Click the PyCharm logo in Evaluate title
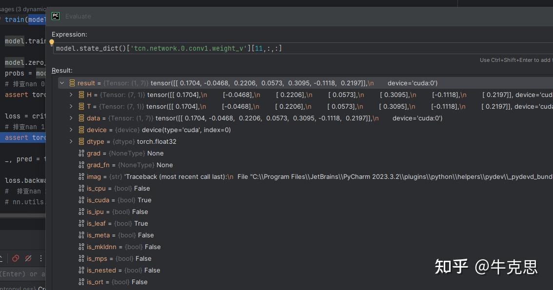Viewport: 553px width, 290px height. (x=56, y=16)
